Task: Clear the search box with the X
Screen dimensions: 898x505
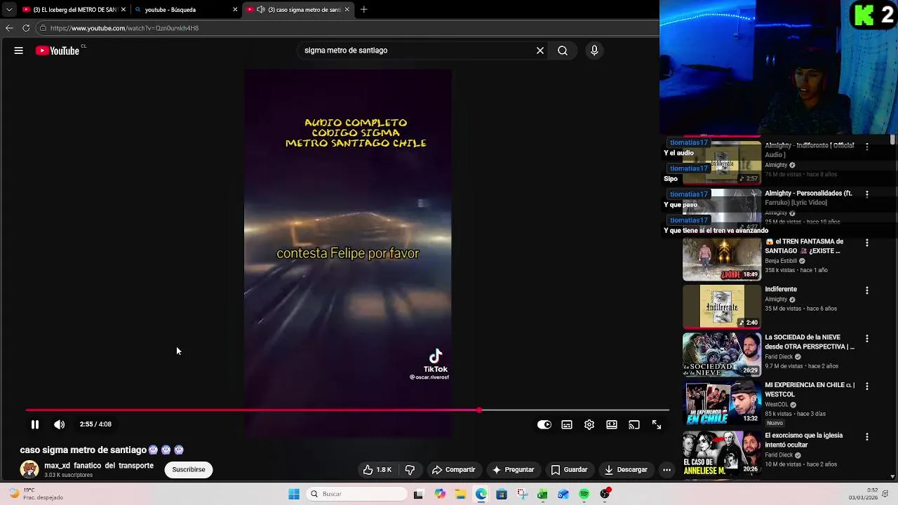Action: click(x=540, y=50)
